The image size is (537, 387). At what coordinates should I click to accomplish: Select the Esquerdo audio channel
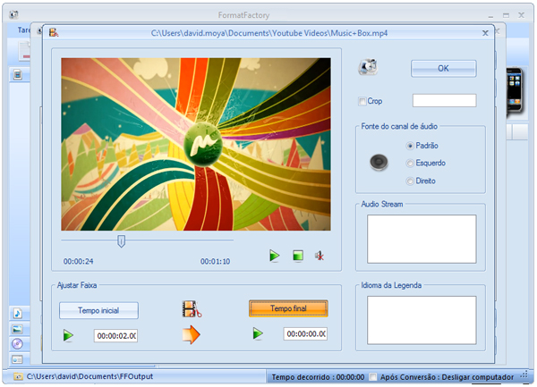click(x=410, y=163)
